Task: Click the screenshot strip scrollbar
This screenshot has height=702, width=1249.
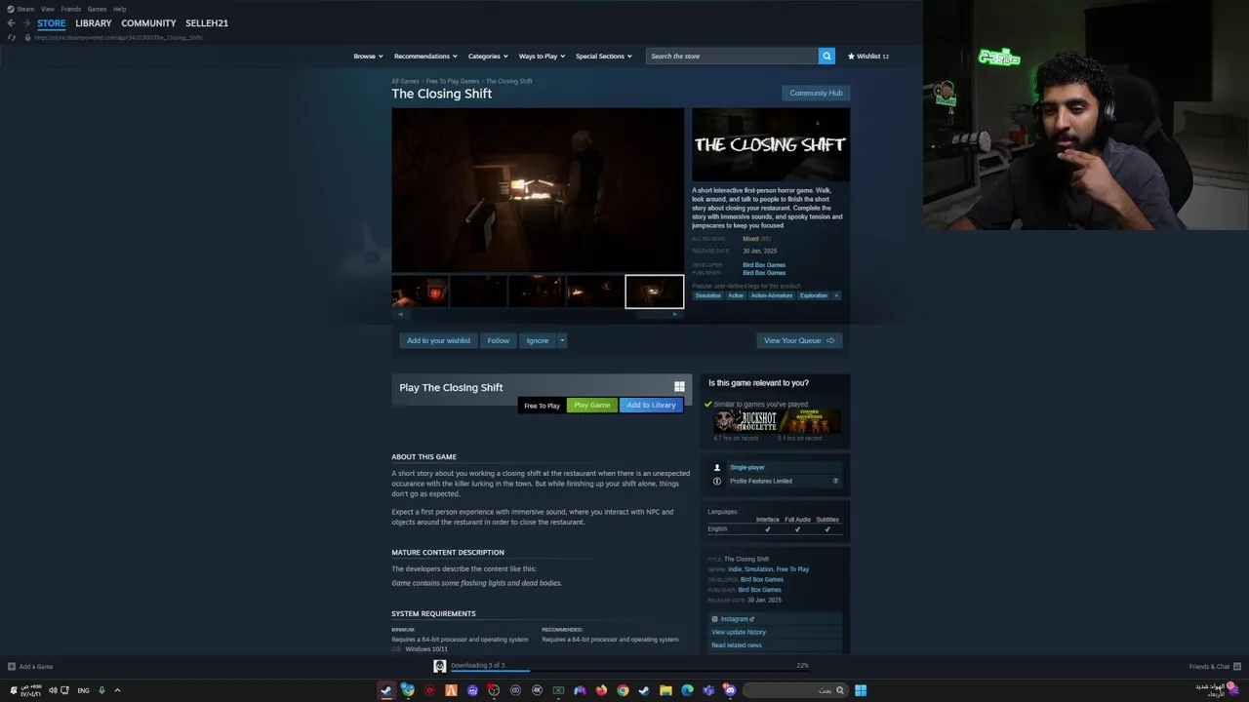Action: pos(538,314)
